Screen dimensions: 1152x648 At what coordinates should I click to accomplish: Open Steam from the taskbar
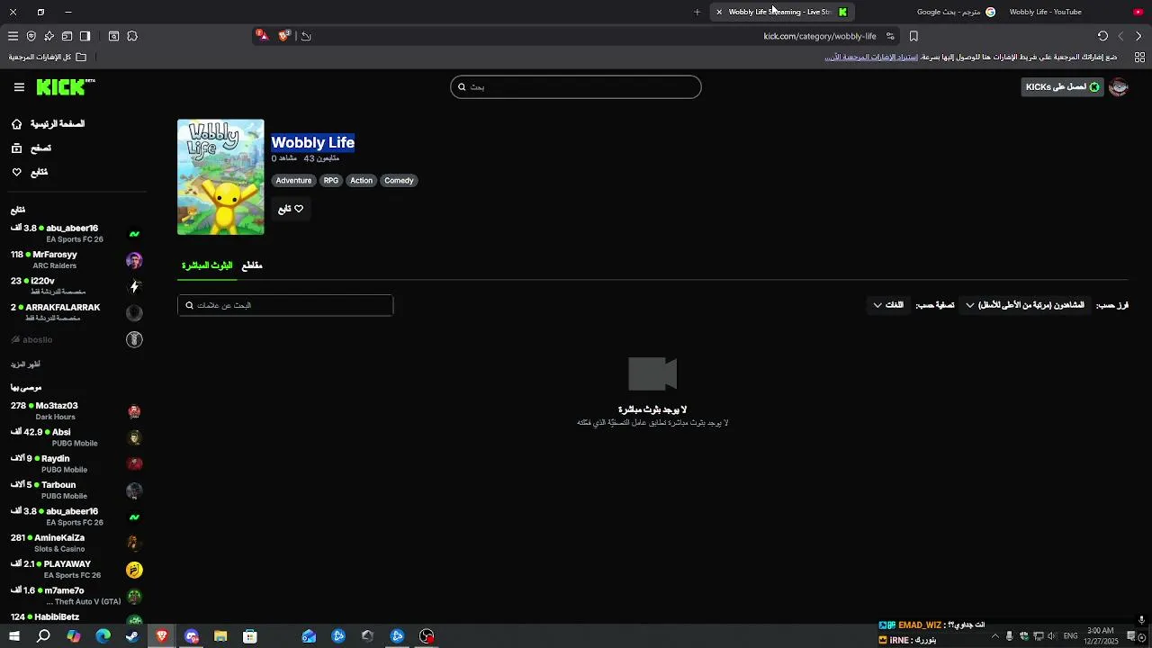[x=132, y=636]
